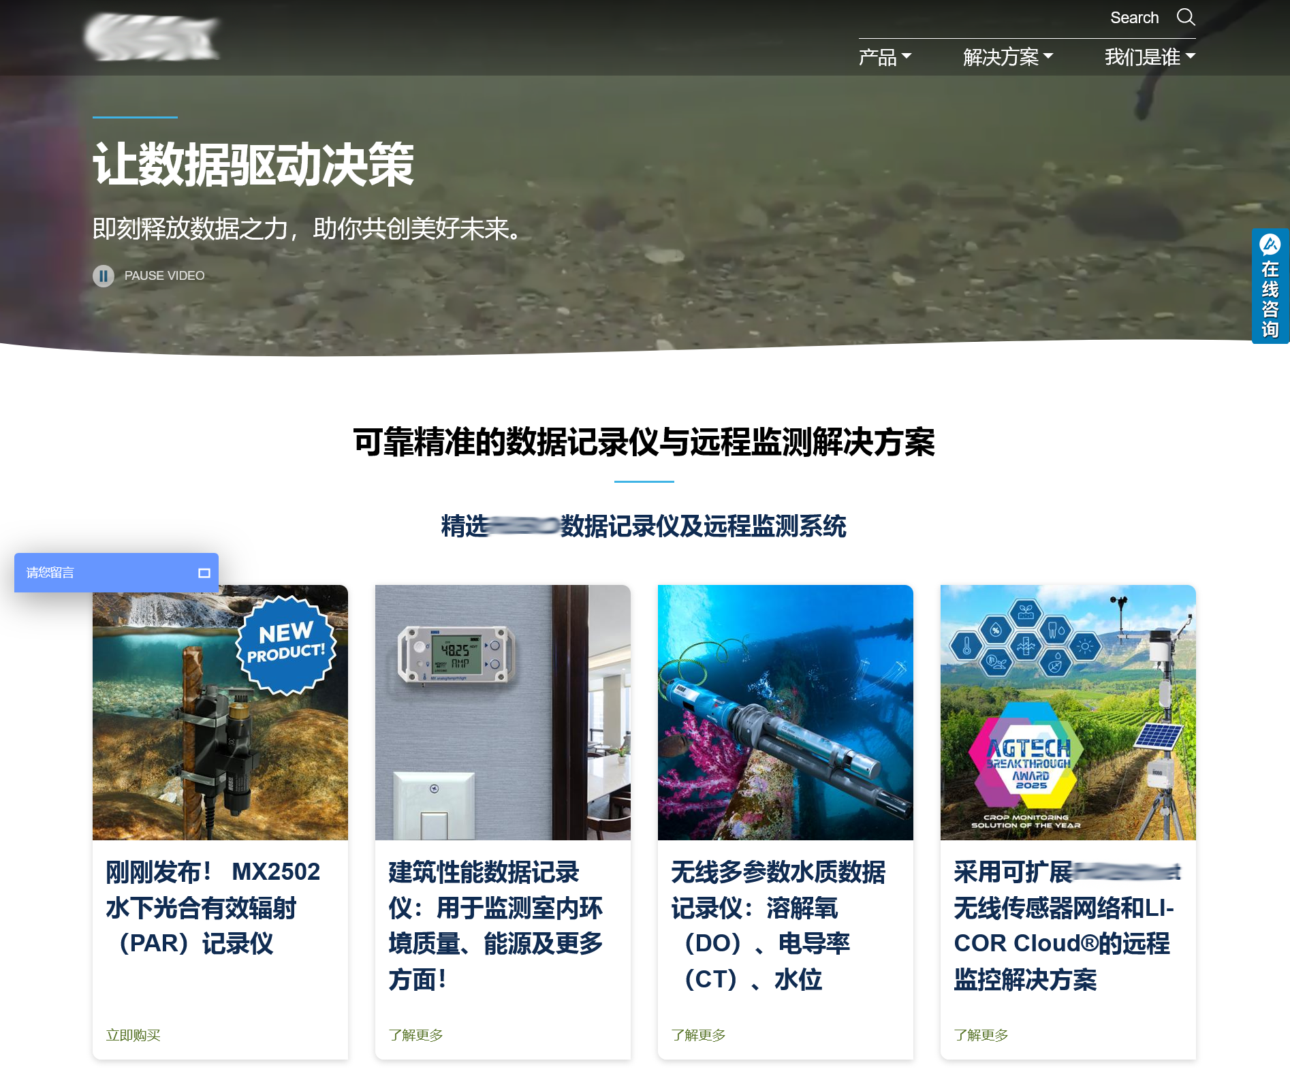
Task: Open the 我们是谁 dropdown menu
Action: tap(1150, 57)
